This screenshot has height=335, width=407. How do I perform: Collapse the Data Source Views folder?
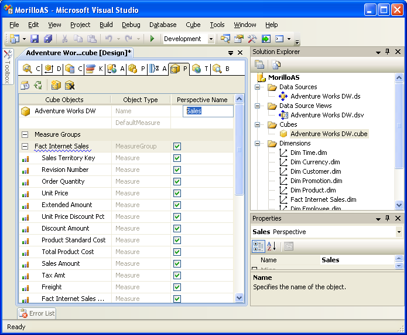coord(257,106)
